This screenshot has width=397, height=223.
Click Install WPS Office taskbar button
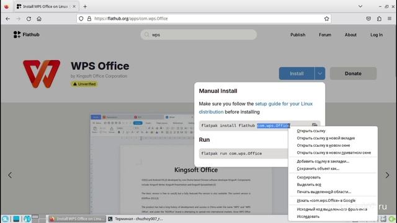[x=77, y=219]
